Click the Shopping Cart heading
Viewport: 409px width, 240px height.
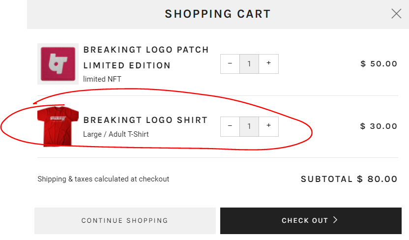click(218, 14)
